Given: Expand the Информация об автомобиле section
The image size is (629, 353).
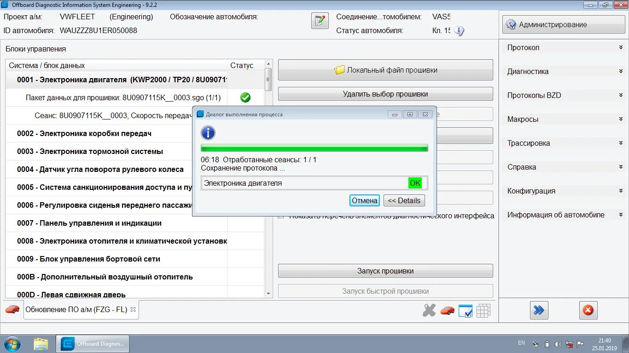Looking at the screenshot, I should (x=563, y=215).
